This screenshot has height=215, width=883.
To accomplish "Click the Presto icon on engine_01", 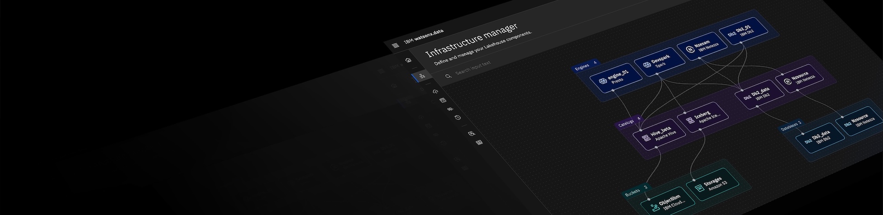I will [603, 82].
